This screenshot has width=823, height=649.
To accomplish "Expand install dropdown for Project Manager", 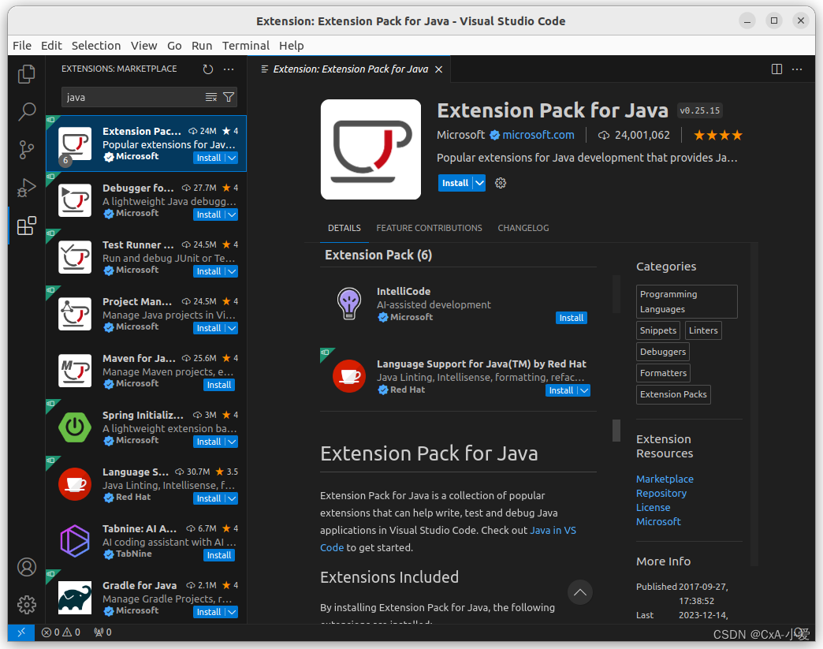I will (232, 328).
